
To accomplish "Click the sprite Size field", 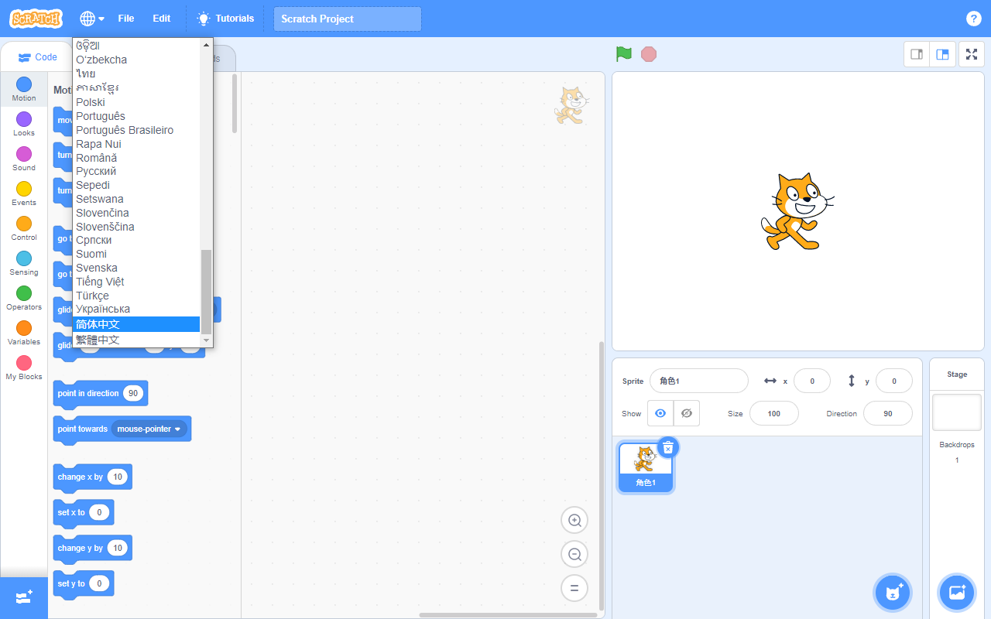I will (774, 413).
